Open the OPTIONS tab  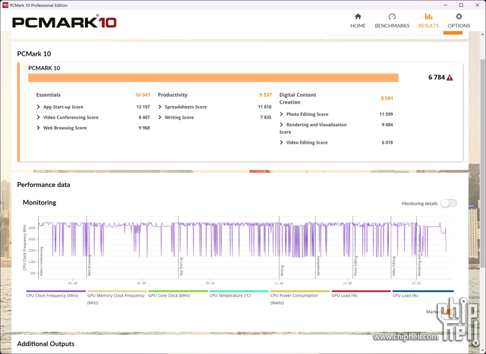click(x=459, y=21)
